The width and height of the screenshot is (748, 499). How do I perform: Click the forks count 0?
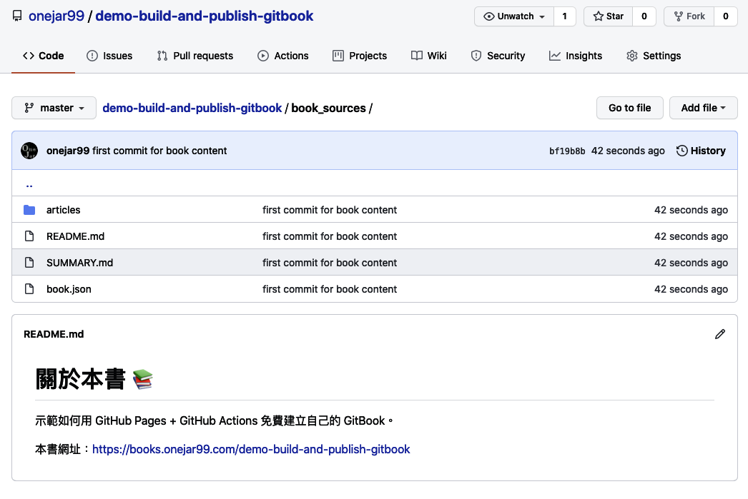[726, 16]
